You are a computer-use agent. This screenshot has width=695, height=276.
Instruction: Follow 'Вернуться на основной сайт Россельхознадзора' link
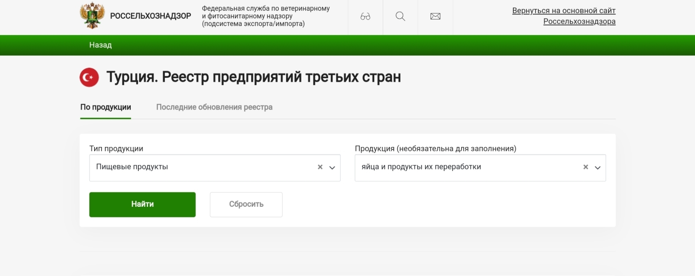tap(564, 16)
